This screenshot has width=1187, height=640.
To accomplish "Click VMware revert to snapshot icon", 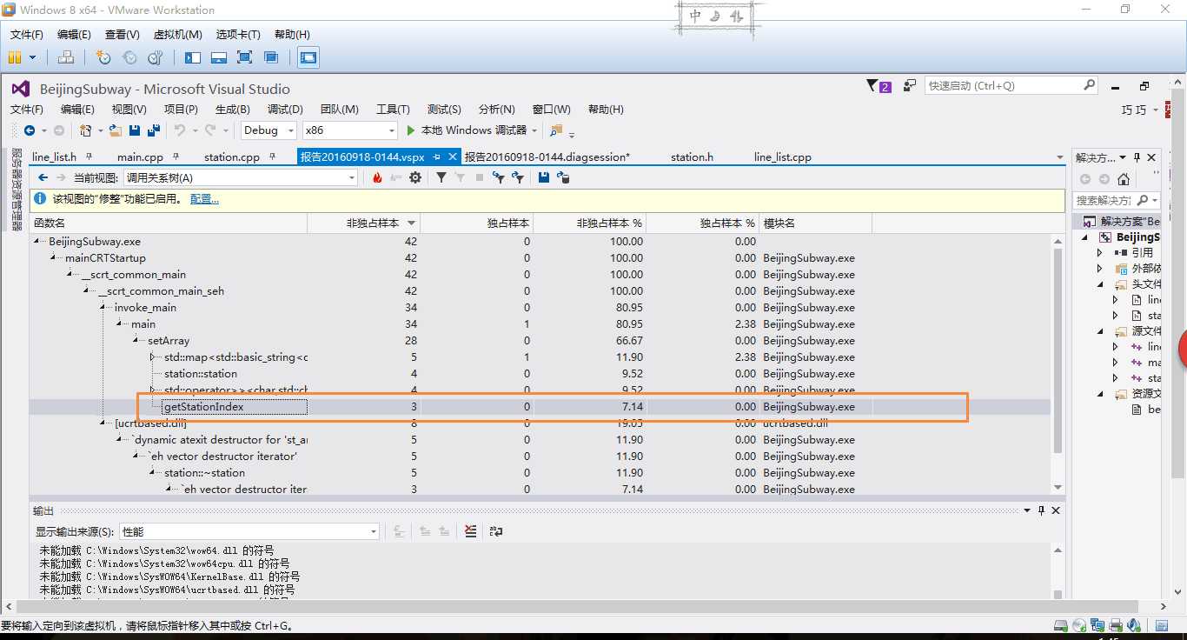I will click(x=130, y=57).
